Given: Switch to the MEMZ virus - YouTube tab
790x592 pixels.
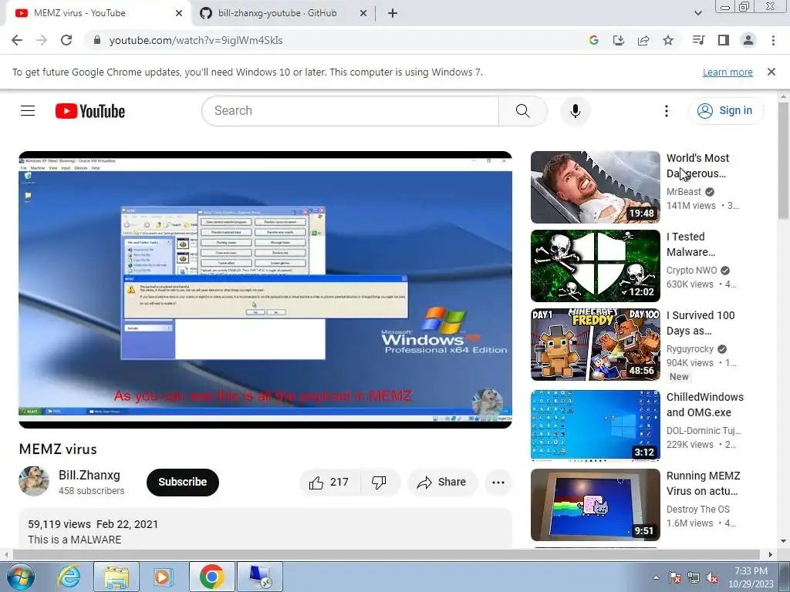Looking at the screenshot, I should [x=98, y=13].
